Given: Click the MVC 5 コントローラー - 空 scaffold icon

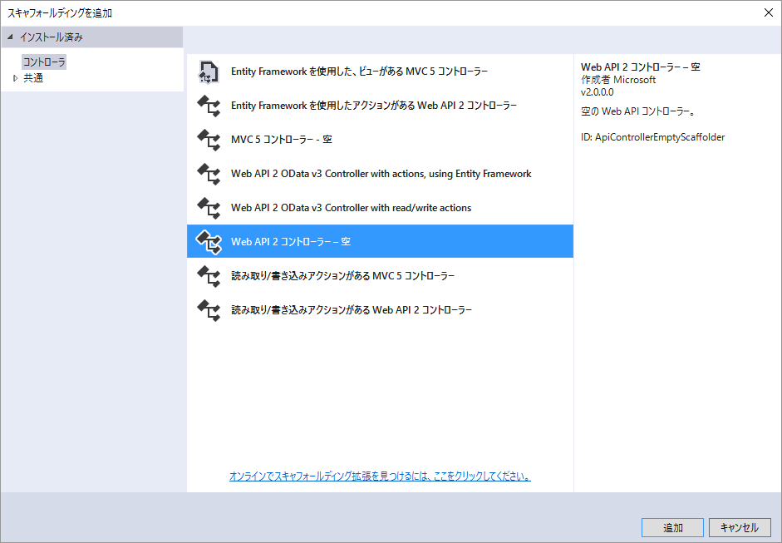Looking at the screenshot, I should (x=209, y=139).
